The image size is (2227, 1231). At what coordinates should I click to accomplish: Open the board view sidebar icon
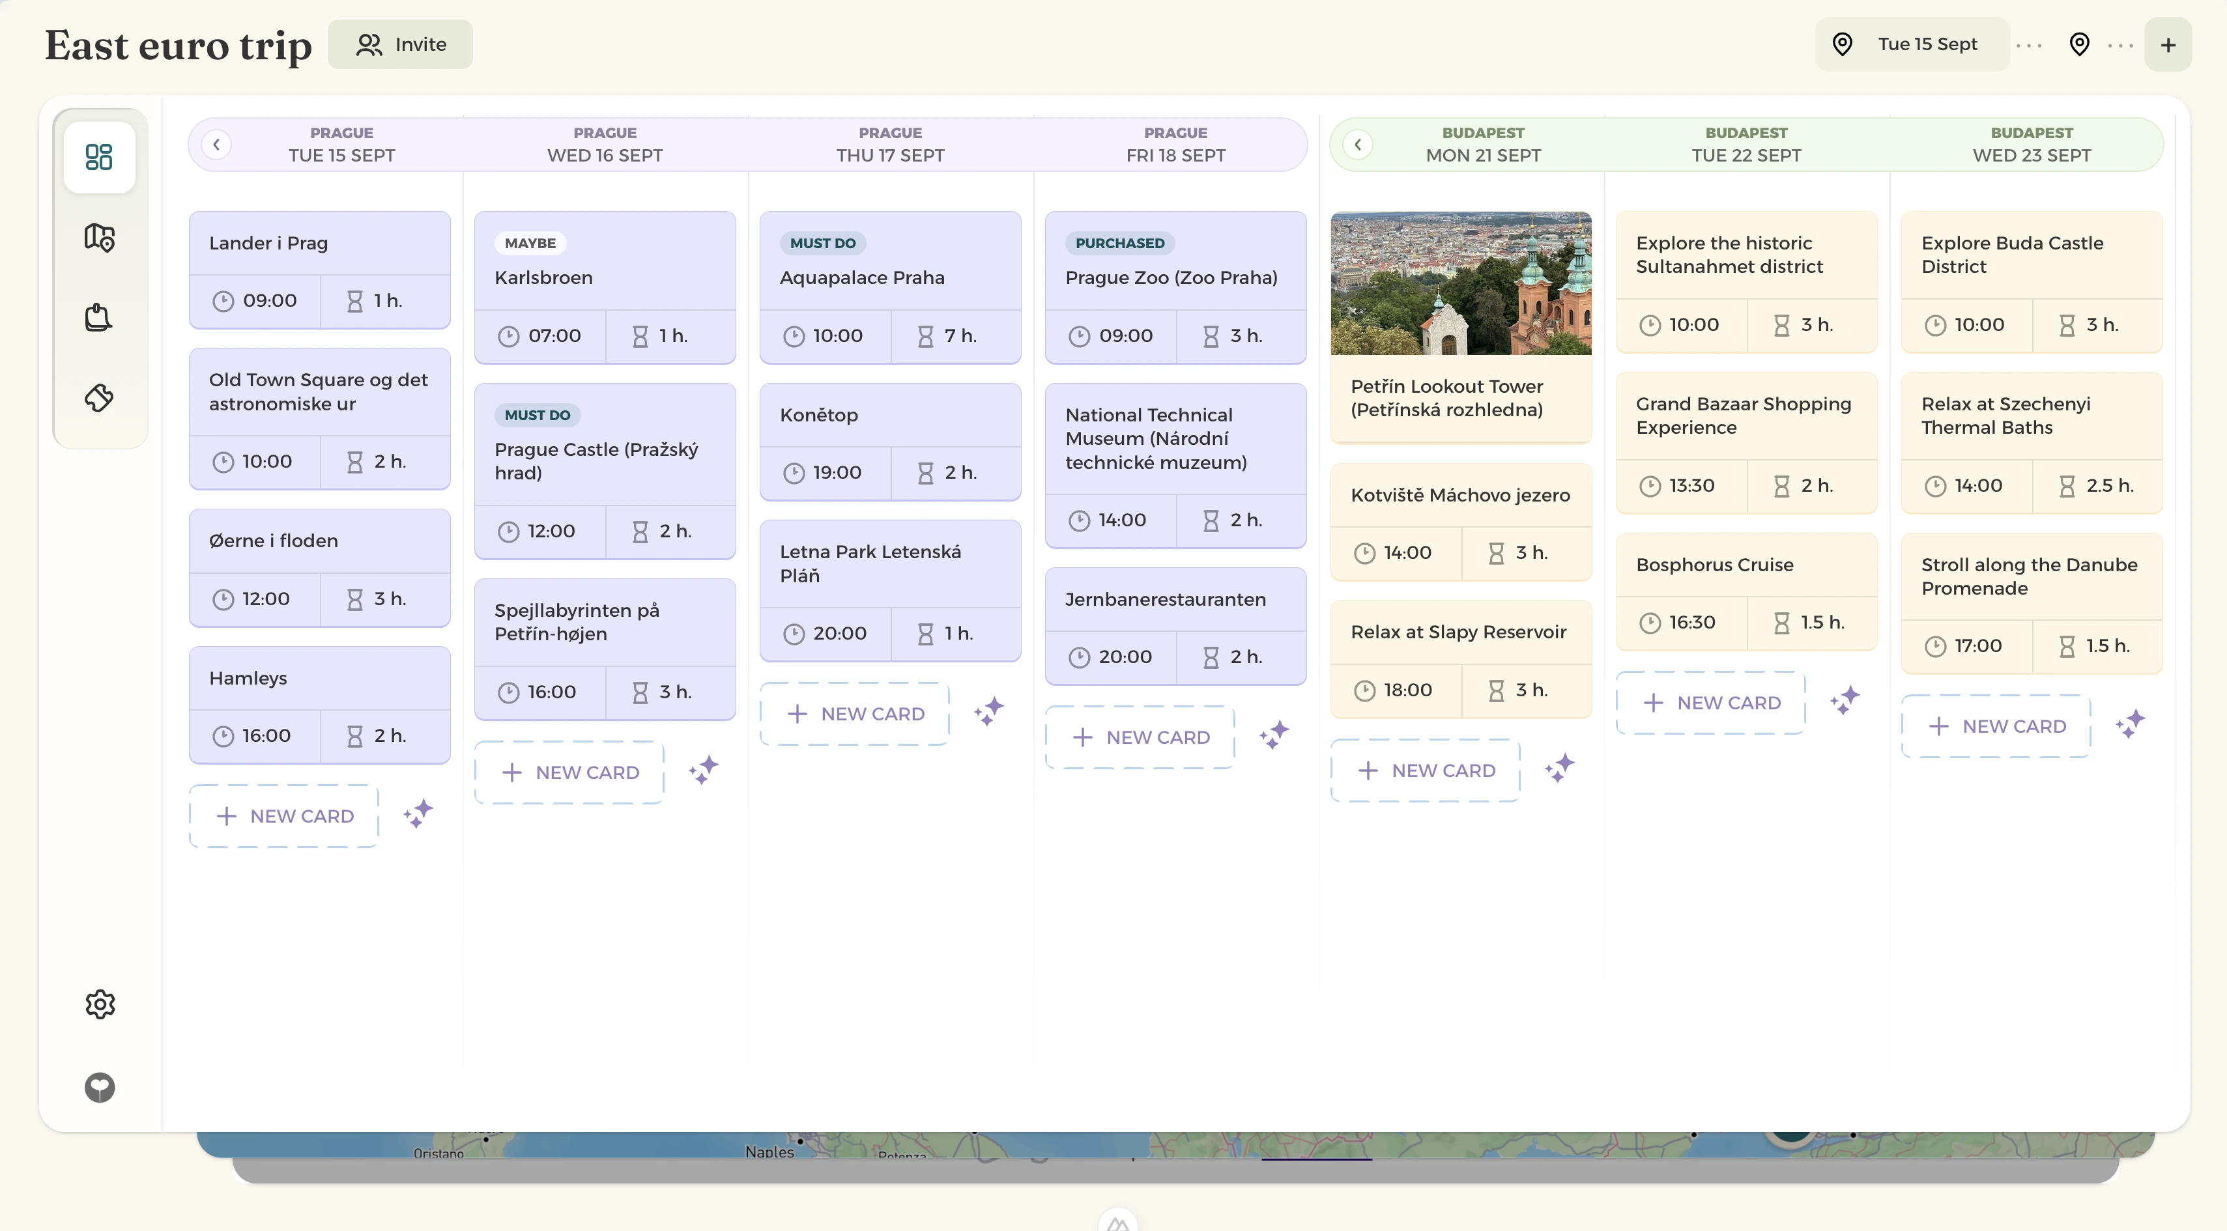(100, 156)
